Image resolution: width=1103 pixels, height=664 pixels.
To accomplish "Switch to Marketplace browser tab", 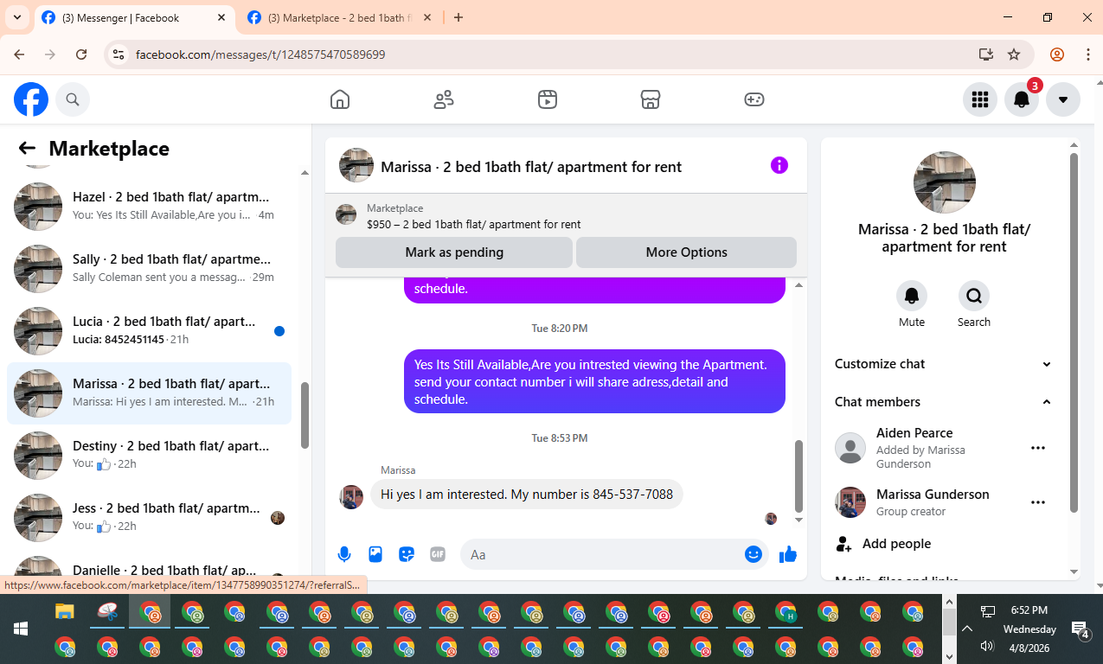I will [x=341, y=17].
